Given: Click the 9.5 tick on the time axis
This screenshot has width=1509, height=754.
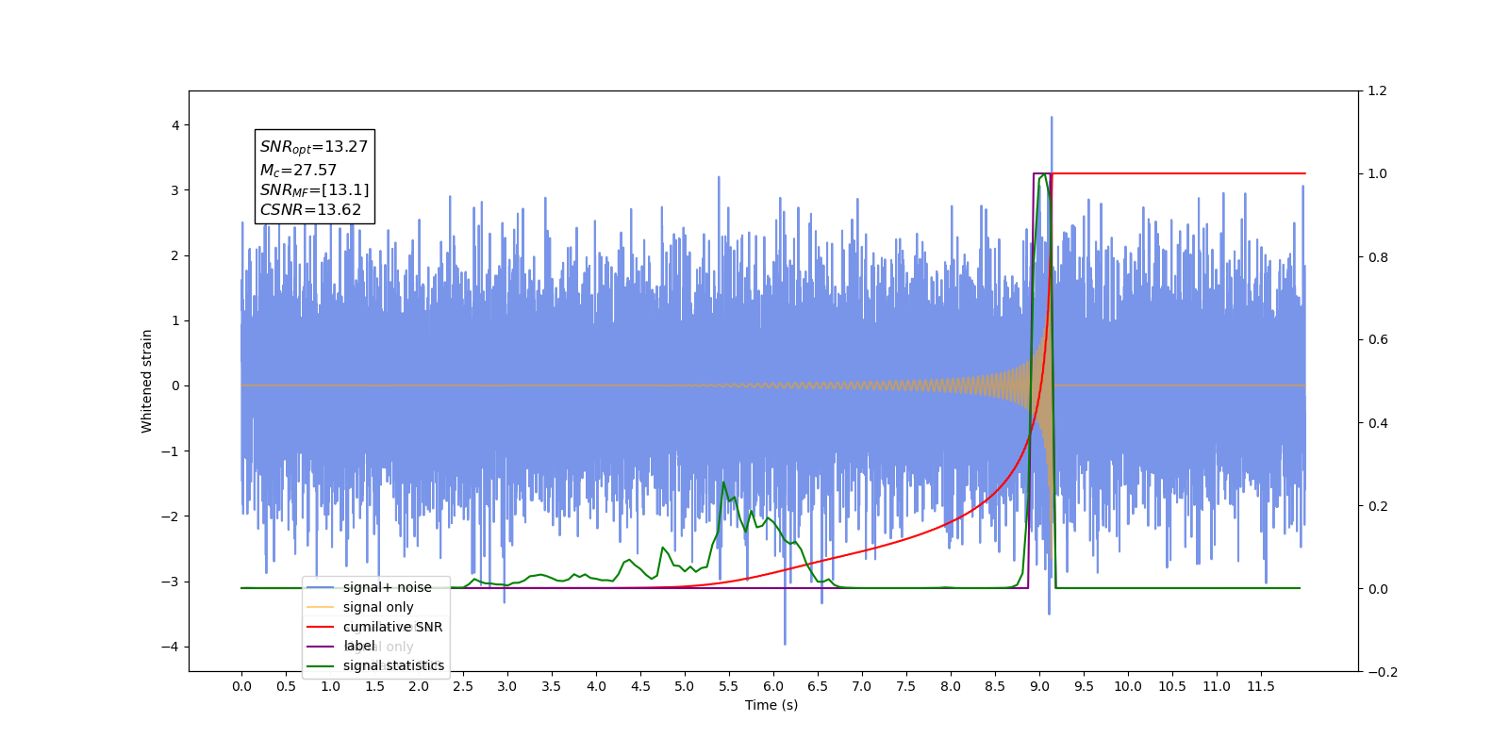Looking at the screenshot, I should (x=1084, y=686).
